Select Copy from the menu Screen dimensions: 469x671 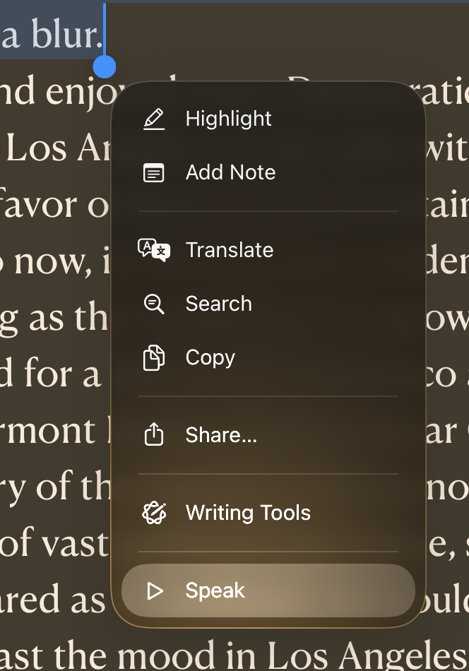click(210, 357)
